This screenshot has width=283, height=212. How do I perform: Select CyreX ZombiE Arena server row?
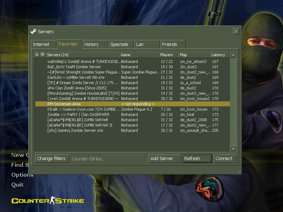click(x=132, y=99)
